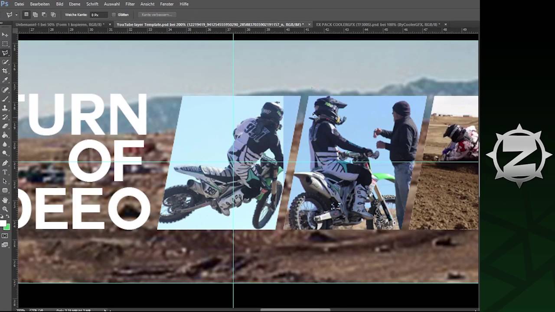
Task: Select the Clone Stamp tool
Action: tap(5, 108)
